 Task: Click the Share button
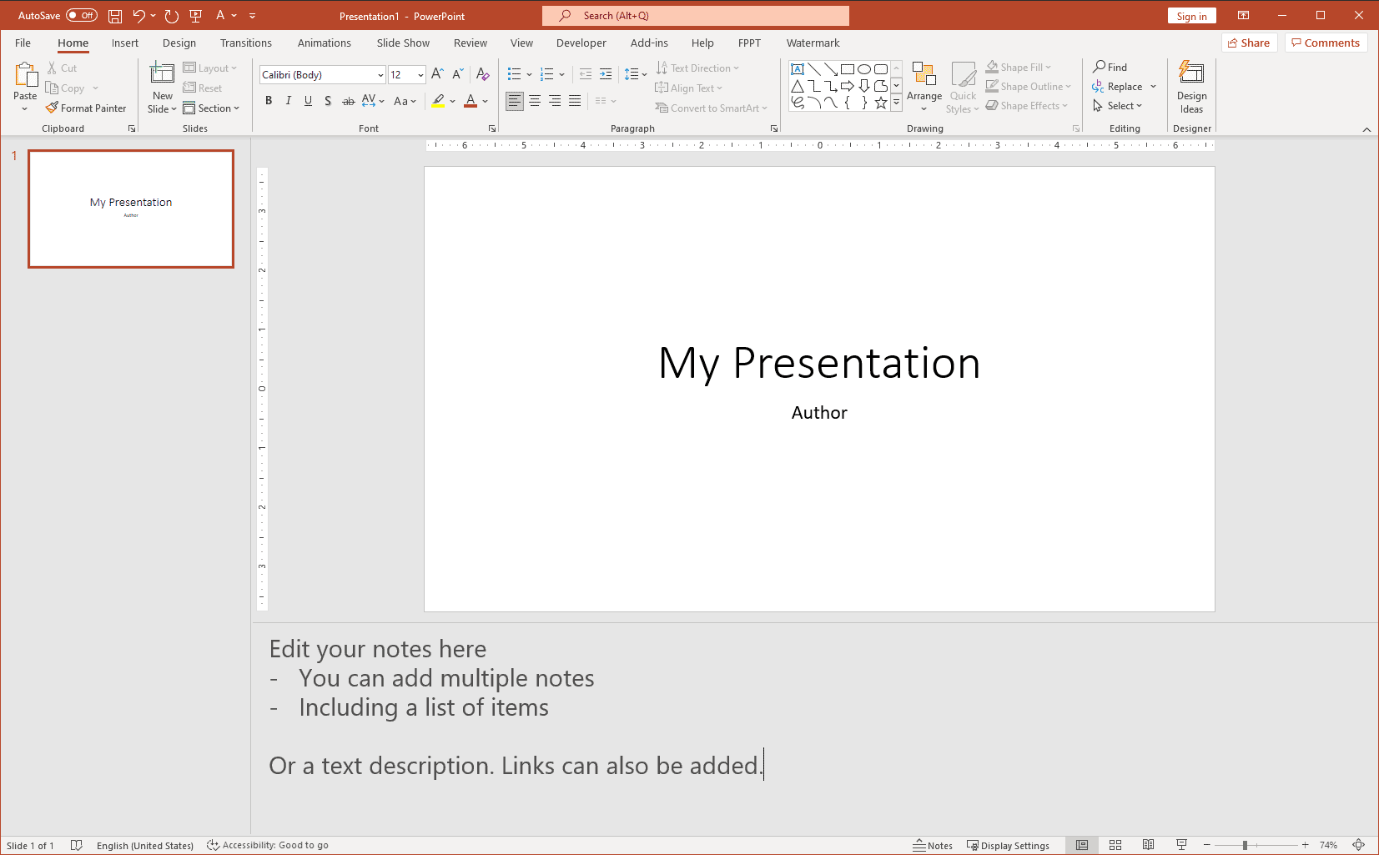pyautogui.click(x=1249, y=42)
